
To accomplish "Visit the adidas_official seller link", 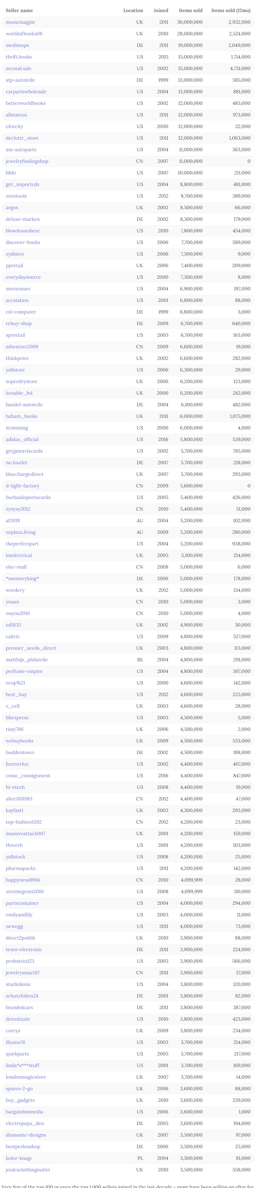I will click(x=22, y=440).
